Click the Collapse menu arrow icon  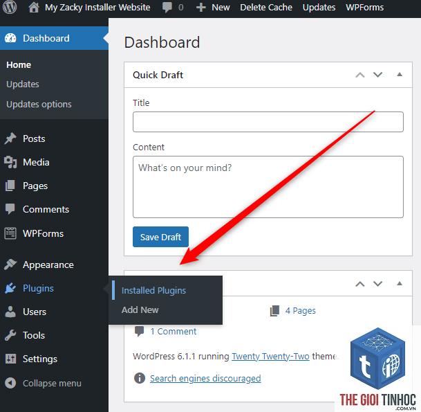coord(10,383)
